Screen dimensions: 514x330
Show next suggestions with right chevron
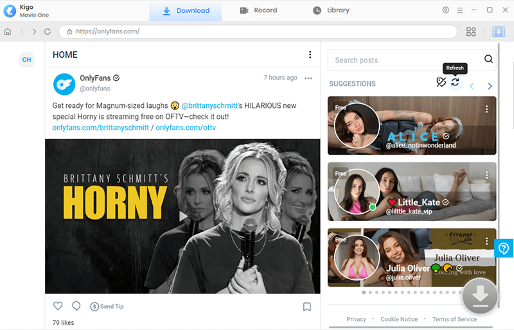pos(490,86)
